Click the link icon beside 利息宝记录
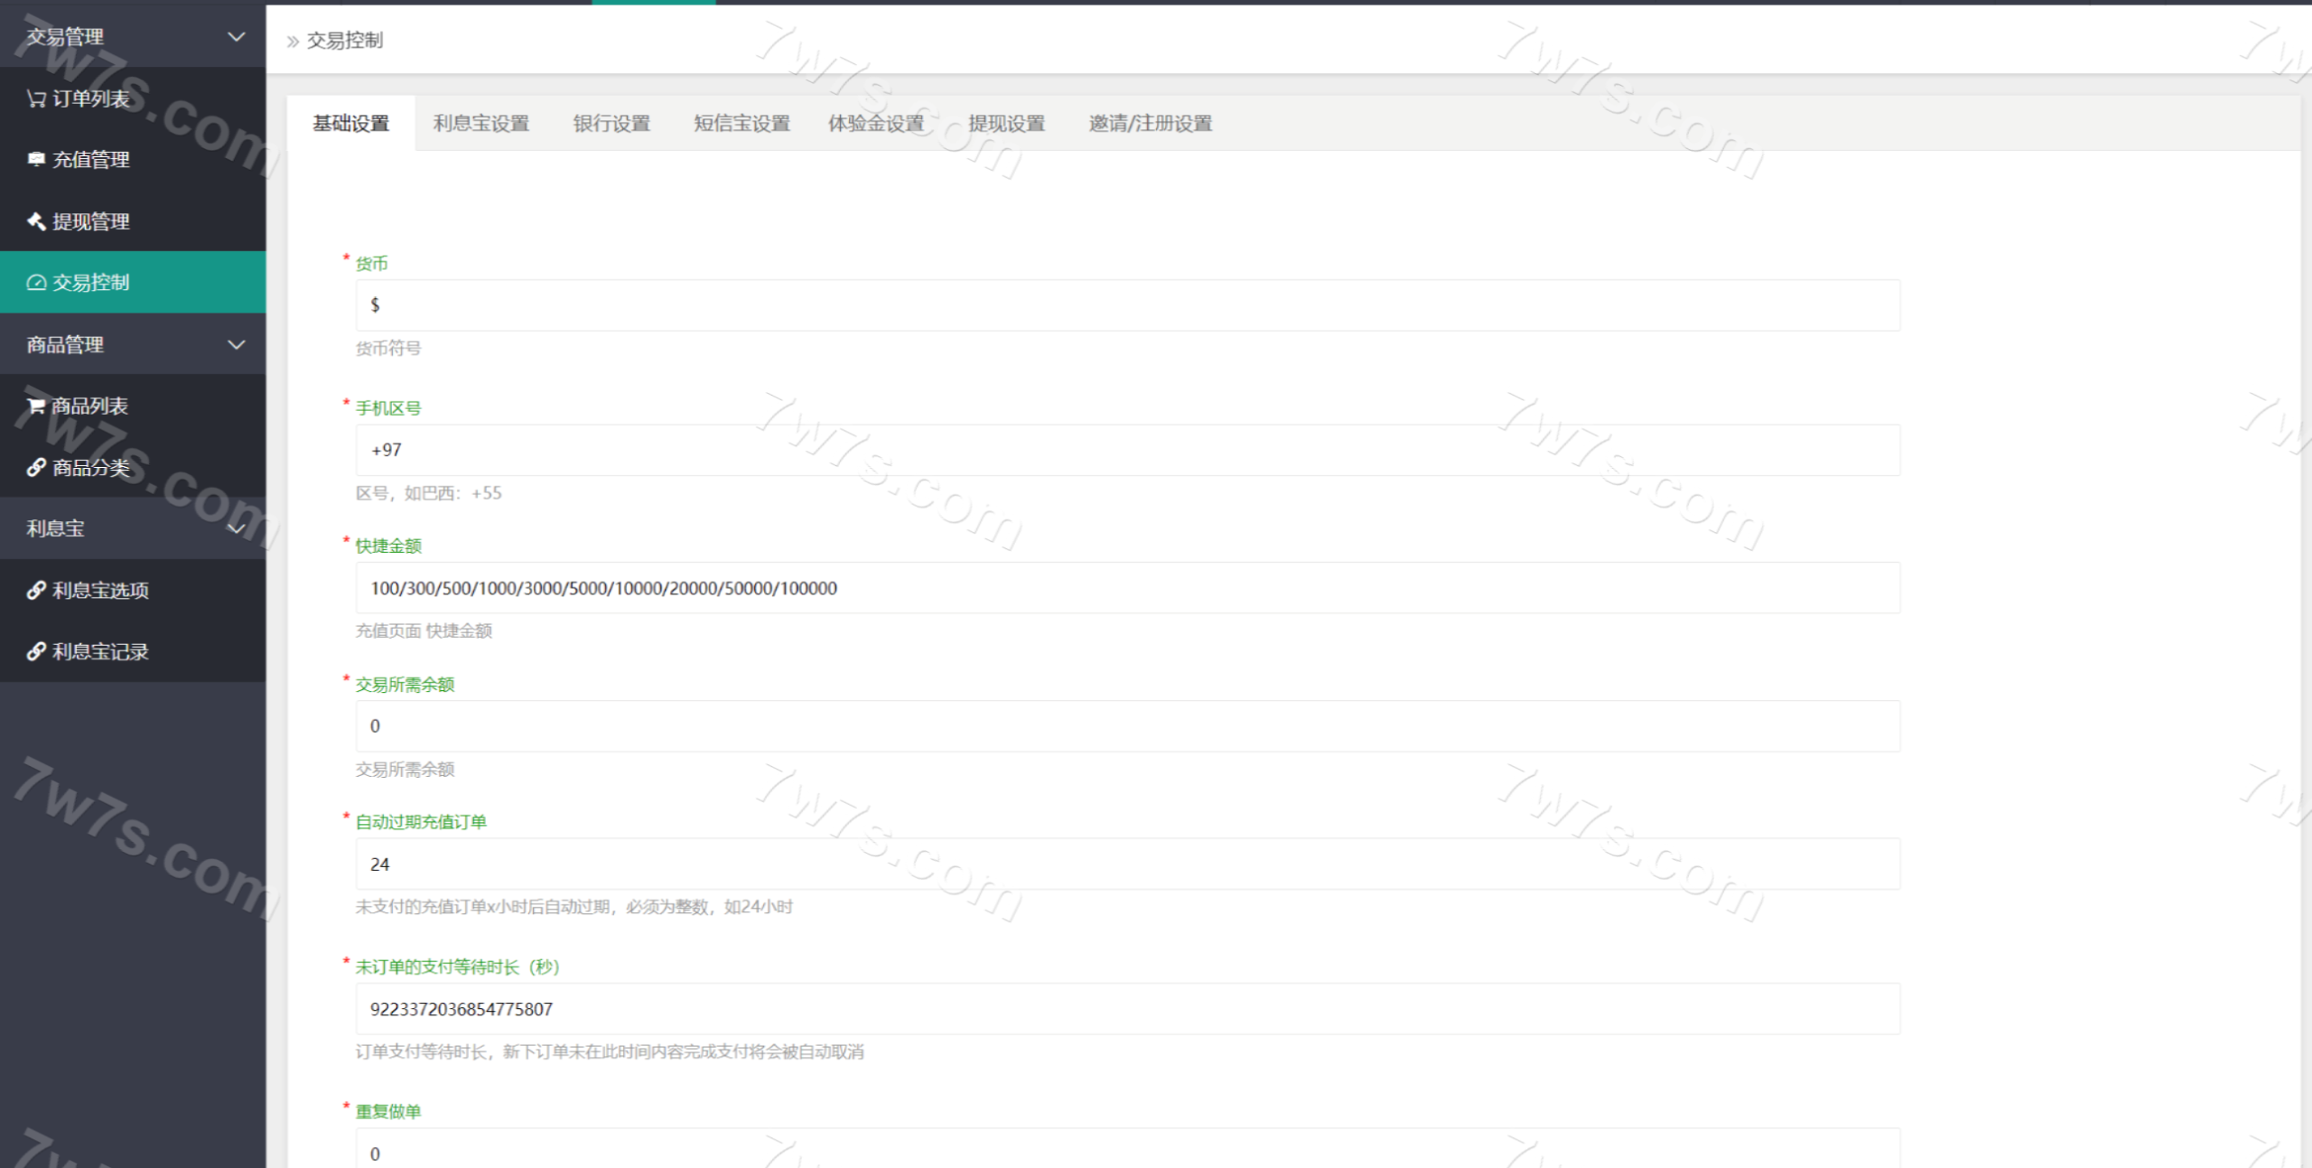The width and height of the screenshot is (2312, 1168). [x=36, y=651]
